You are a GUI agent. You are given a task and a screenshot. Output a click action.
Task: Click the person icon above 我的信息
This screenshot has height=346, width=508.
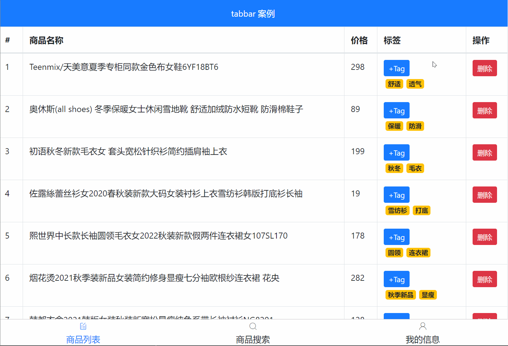[x=423, y=326]
